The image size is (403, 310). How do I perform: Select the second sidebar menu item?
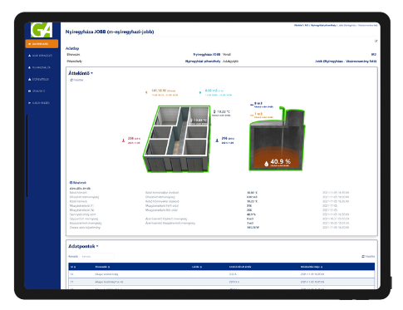coord(40,56)
